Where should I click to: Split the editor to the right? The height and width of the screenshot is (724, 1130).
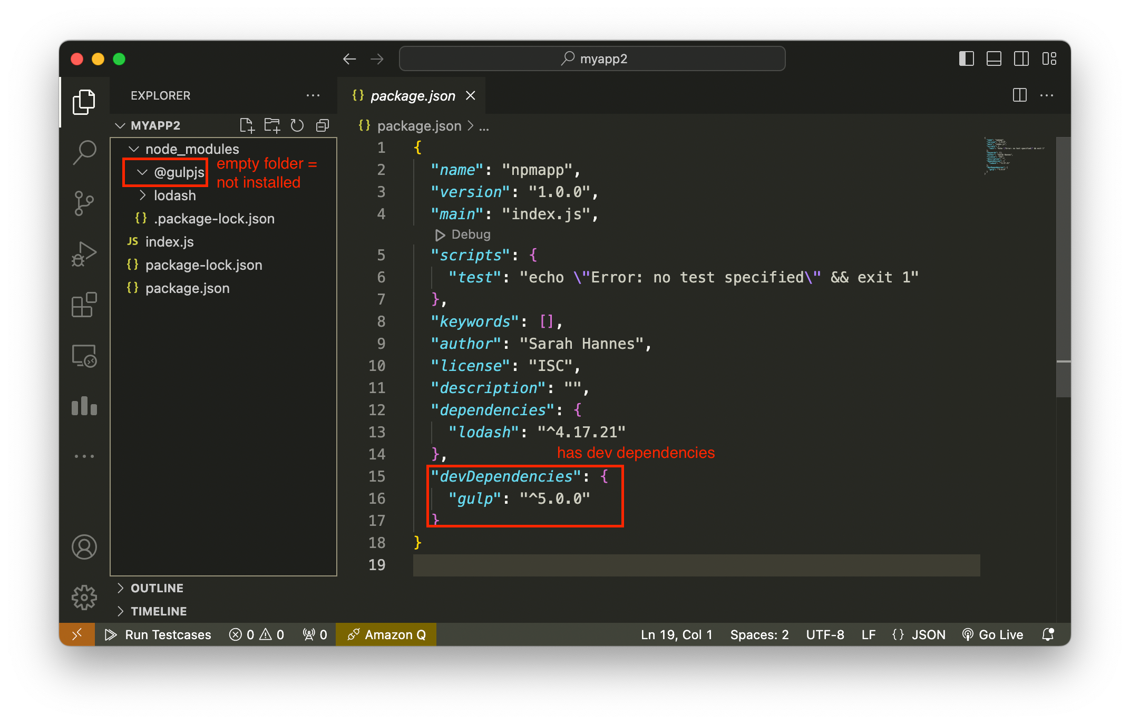click(1019, 95)
